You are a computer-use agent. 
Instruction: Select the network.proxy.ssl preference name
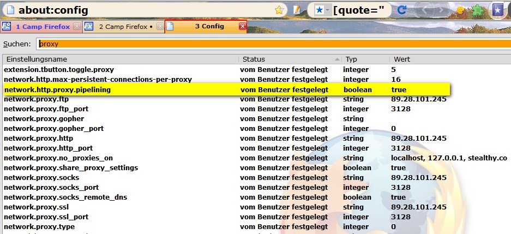point(36,207)
